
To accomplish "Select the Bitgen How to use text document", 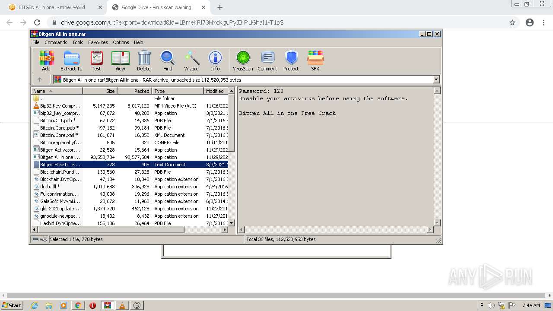I will tap(130, 165).
